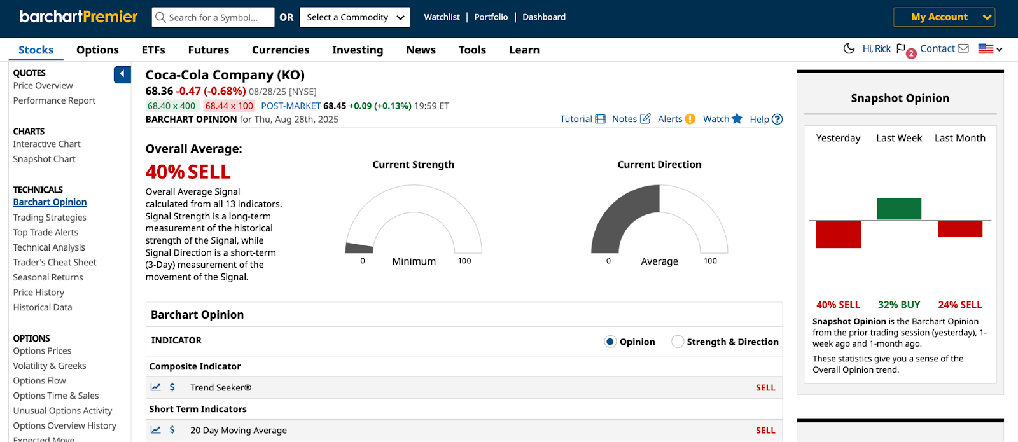Click the Alerts exclamation icon
Viewport: 1018px width, 442px height.
[690, 119]
